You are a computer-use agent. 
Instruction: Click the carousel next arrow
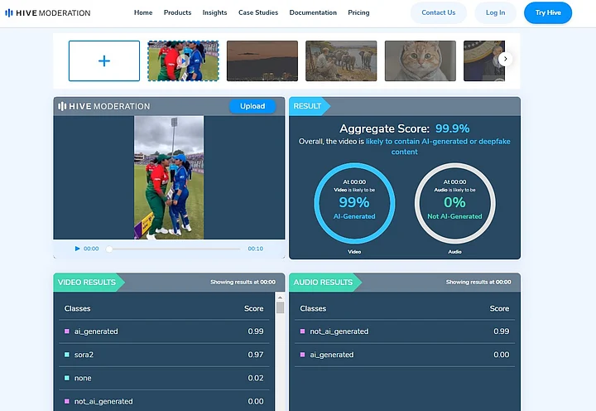tap(506, 59)
